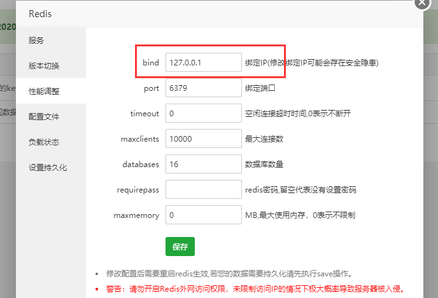Click the 修改配置后需要重启redis note

coord(229,274)
